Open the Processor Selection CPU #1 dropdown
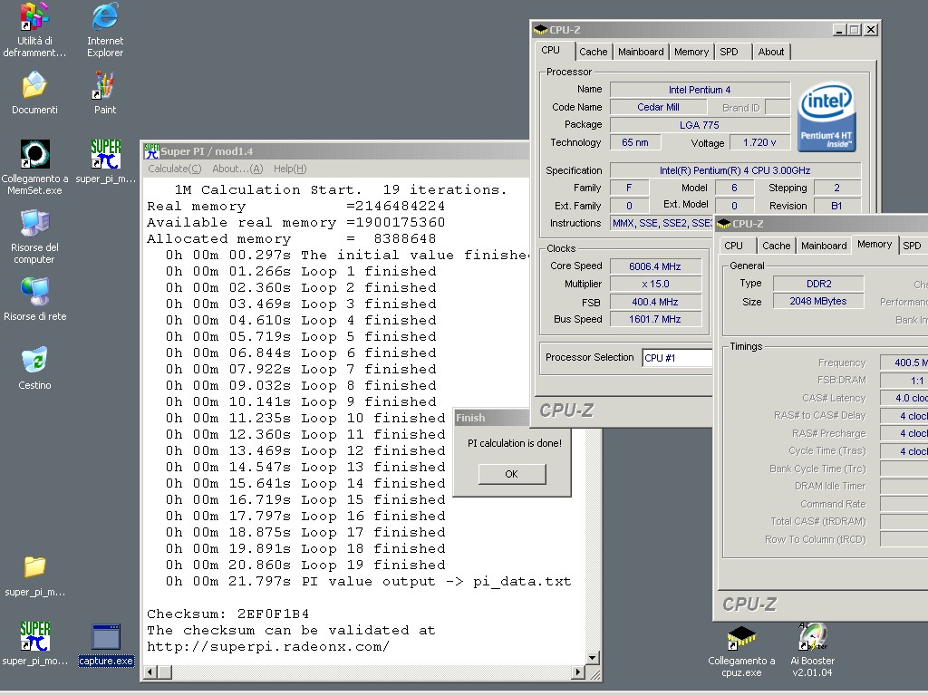Viewport: 928px width, 696px height. [x=677, y=358]
